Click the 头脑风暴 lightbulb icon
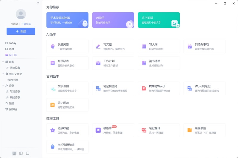Image resolution: width=238 pixels, height=158 pixels. click(53, 46)
